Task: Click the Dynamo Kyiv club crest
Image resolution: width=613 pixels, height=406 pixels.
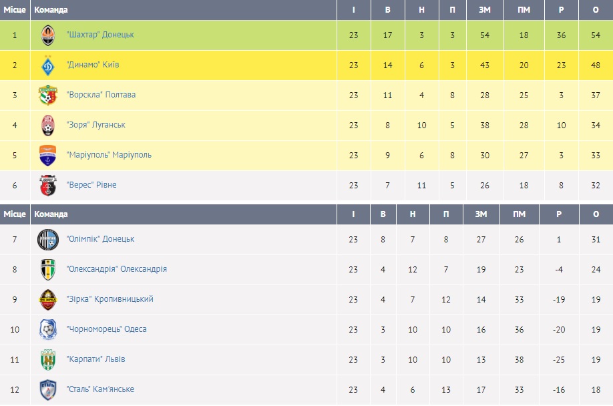Action: (48, 65)
